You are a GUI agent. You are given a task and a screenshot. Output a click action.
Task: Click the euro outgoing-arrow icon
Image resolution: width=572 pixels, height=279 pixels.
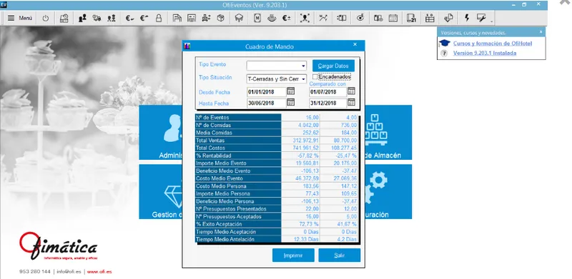[144, 18]
